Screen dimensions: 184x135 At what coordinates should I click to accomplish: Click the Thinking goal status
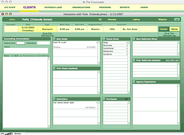(x=57, y=47)
